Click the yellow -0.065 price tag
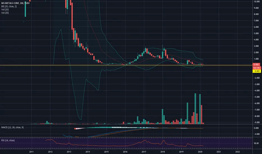The width and height of the screenshot is (262, 154). [257, 71]
